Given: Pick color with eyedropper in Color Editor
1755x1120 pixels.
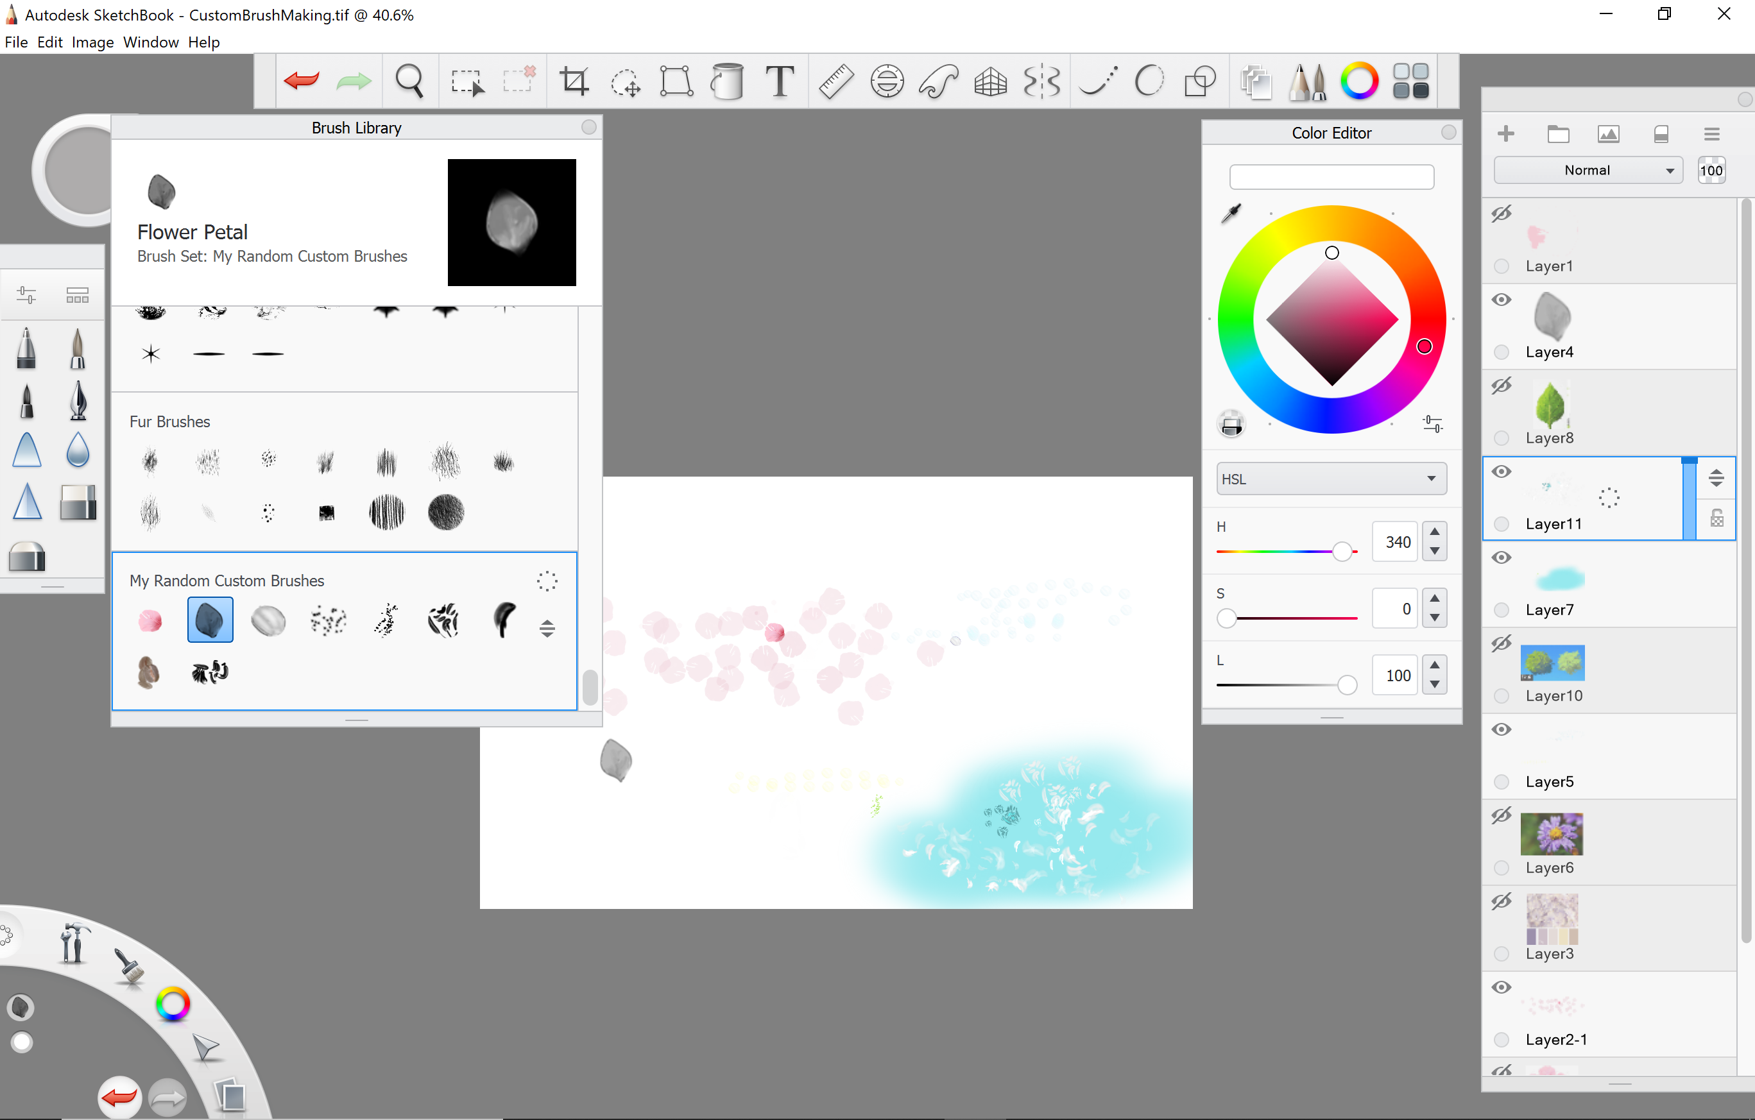Looking at the screenshot, I should [1231, 214].
